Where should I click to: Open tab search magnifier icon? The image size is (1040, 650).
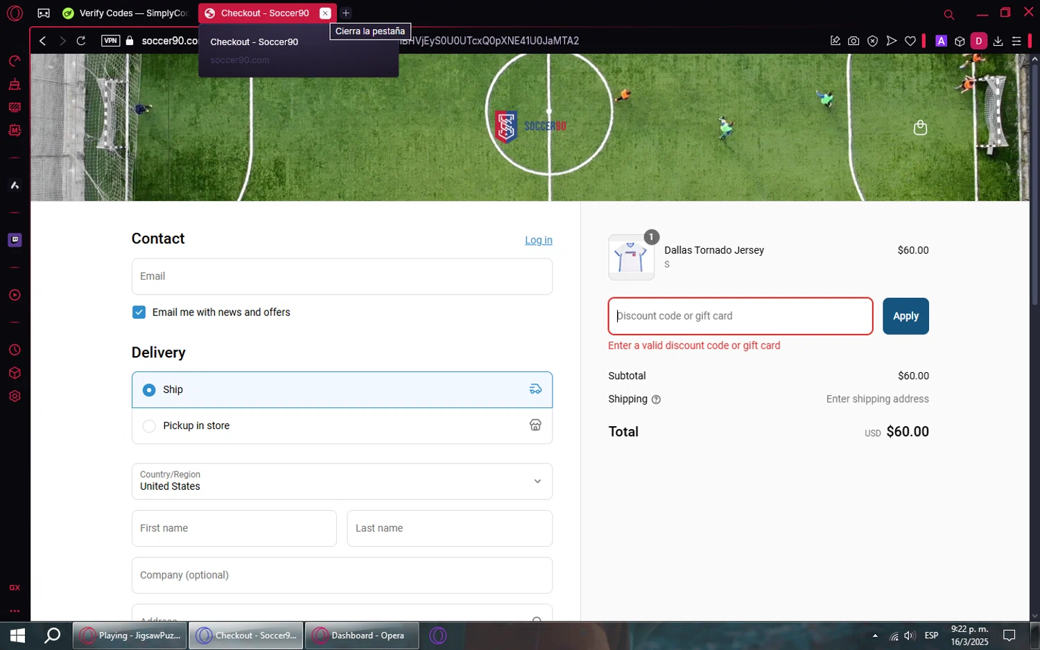[949, 14]
